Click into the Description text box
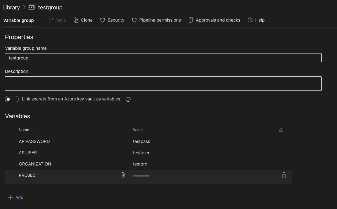337x209 pixels. (163, 84)
